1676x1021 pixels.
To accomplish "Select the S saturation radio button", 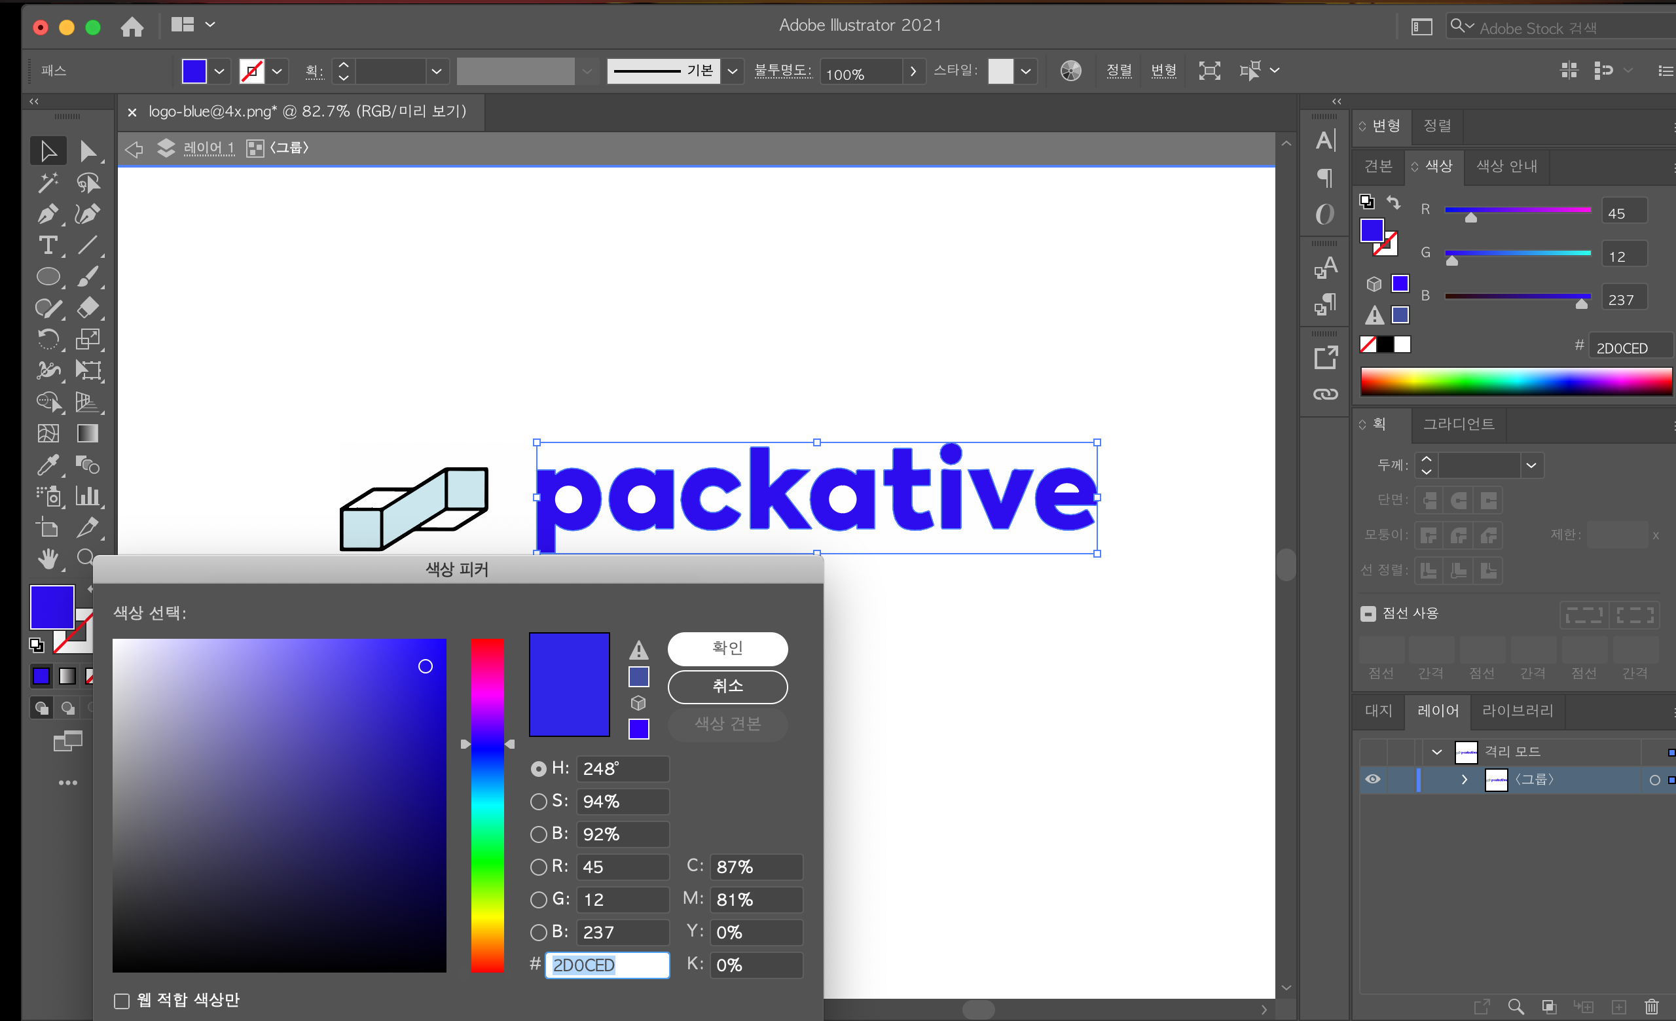I will [538, 802].
